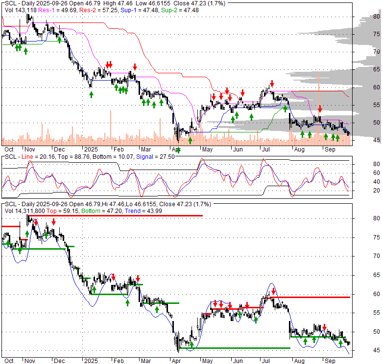Click the Oct label on bottom chart axis
This screenshot has height=364, width=382.
tap(9, 361)
